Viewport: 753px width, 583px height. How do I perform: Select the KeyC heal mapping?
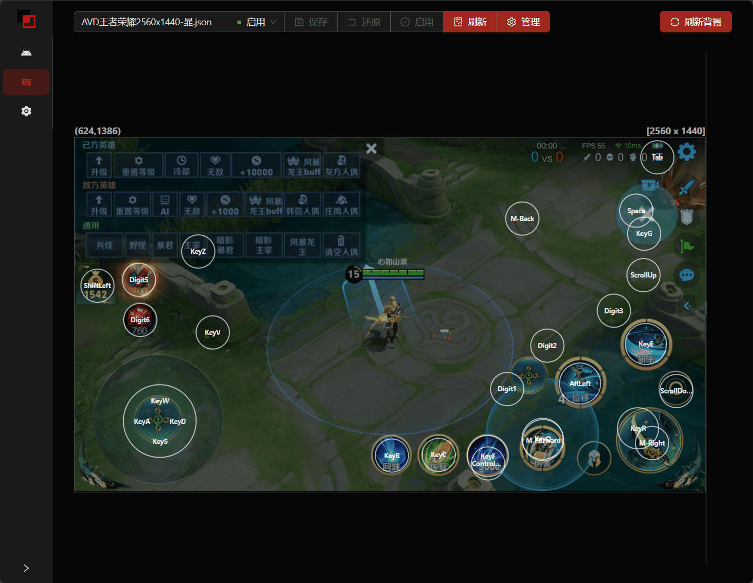(438, 454)
